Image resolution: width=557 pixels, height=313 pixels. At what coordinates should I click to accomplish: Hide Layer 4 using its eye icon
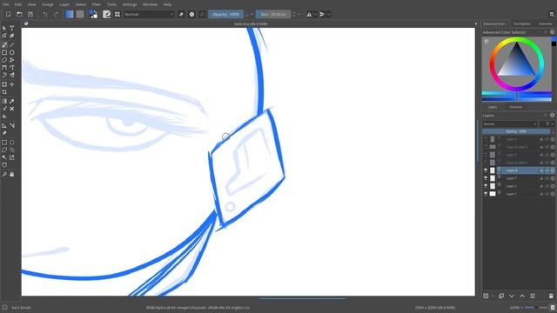(486, 170)
